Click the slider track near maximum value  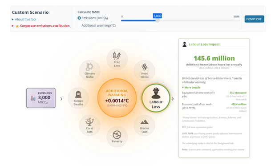click(237, 20)
